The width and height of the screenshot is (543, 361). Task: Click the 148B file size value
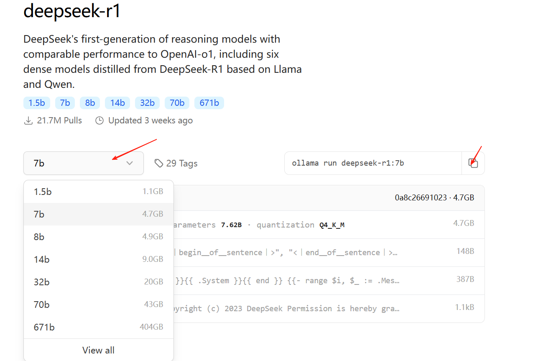coord(465,251)
